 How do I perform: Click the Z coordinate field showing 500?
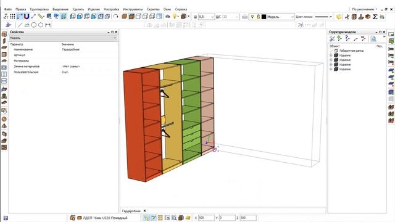pos(248,218)
